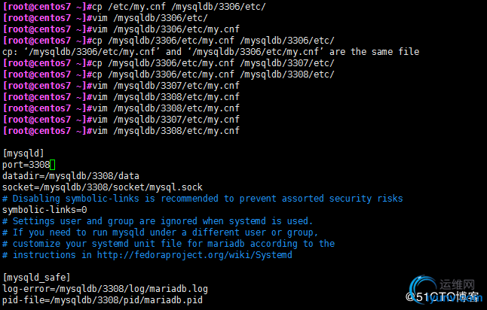Click the last vim /mysqldb/3308/etc/my.cnf command
Image resolution: width=487 pixels, height=310 pixels.
tap(166, 131)
